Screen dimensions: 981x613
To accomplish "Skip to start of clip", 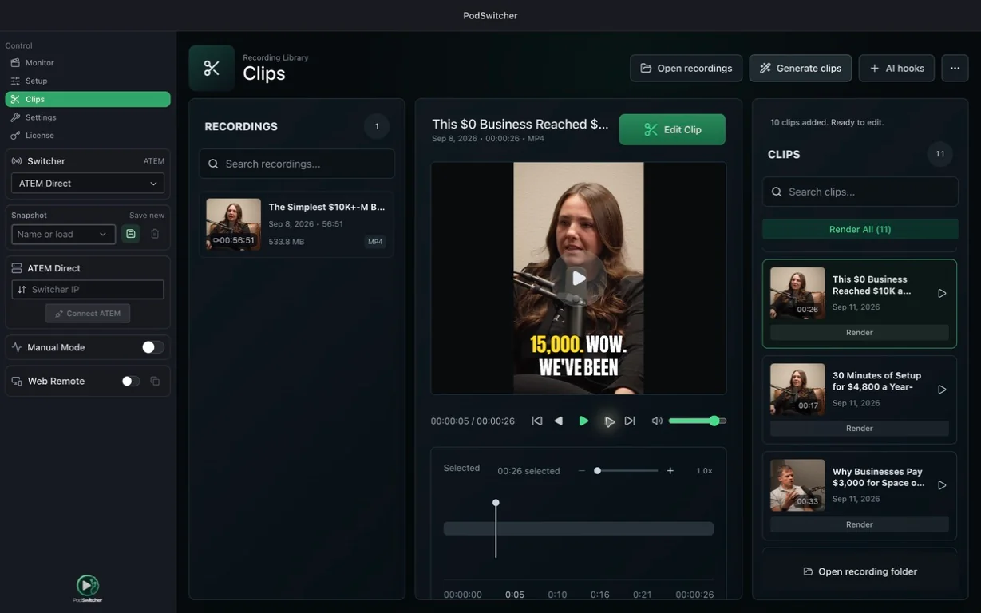I will click(537, 421).
